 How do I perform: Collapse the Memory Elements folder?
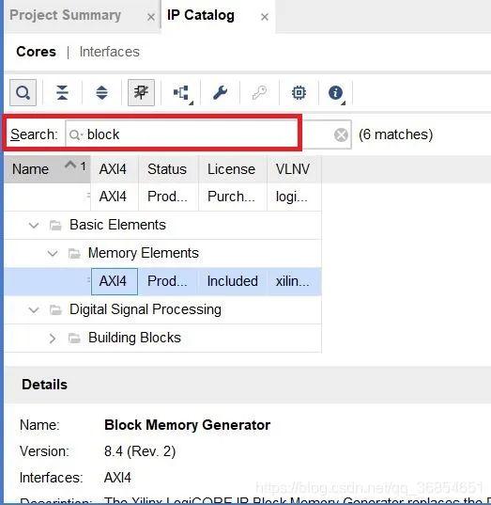(x=53, y=254)
